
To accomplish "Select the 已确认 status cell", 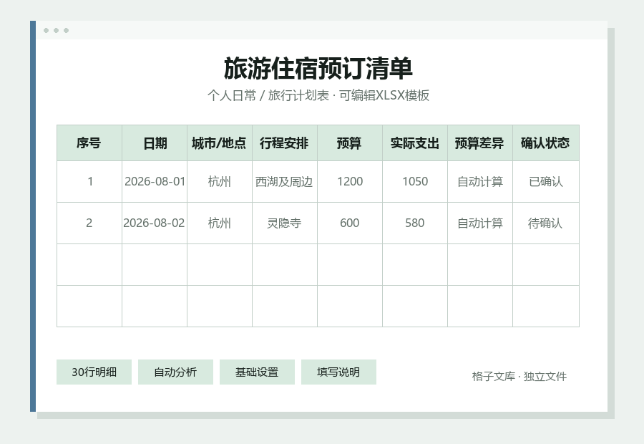I will pos(546,181).
